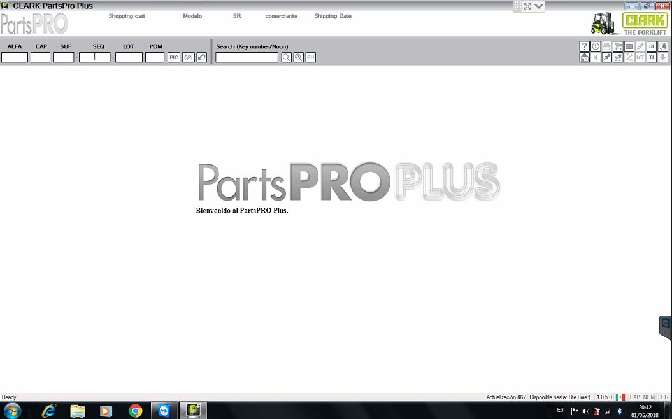Click the advanced search magnifier icon
The width and height of the screenshot is (672, 419).
[299, 57]
